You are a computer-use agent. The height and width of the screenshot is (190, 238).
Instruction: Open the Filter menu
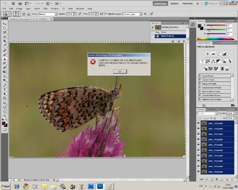pyautogui.click(x=45, y=8)
